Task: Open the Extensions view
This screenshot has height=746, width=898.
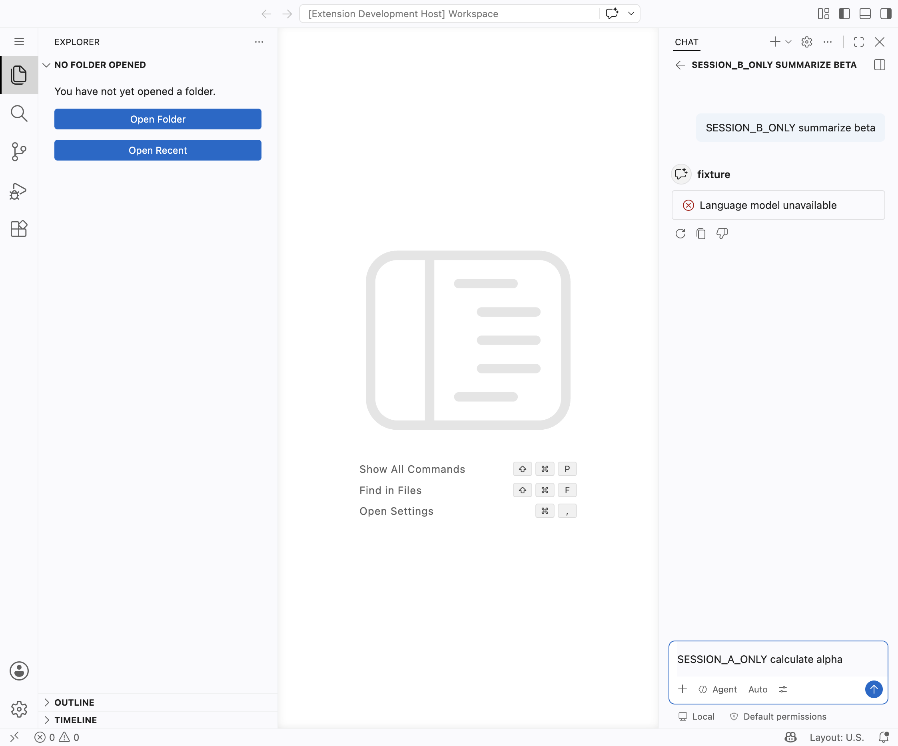Action: (x=19, y=229)
